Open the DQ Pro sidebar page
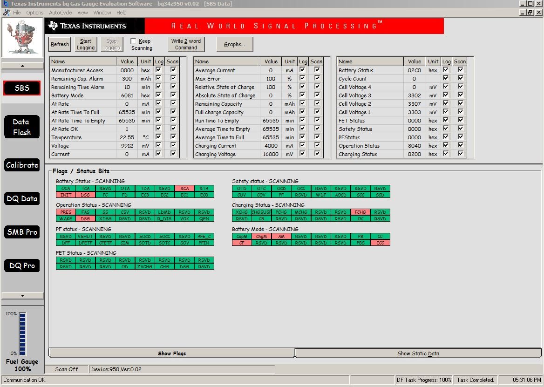 (x=22, y=265)
